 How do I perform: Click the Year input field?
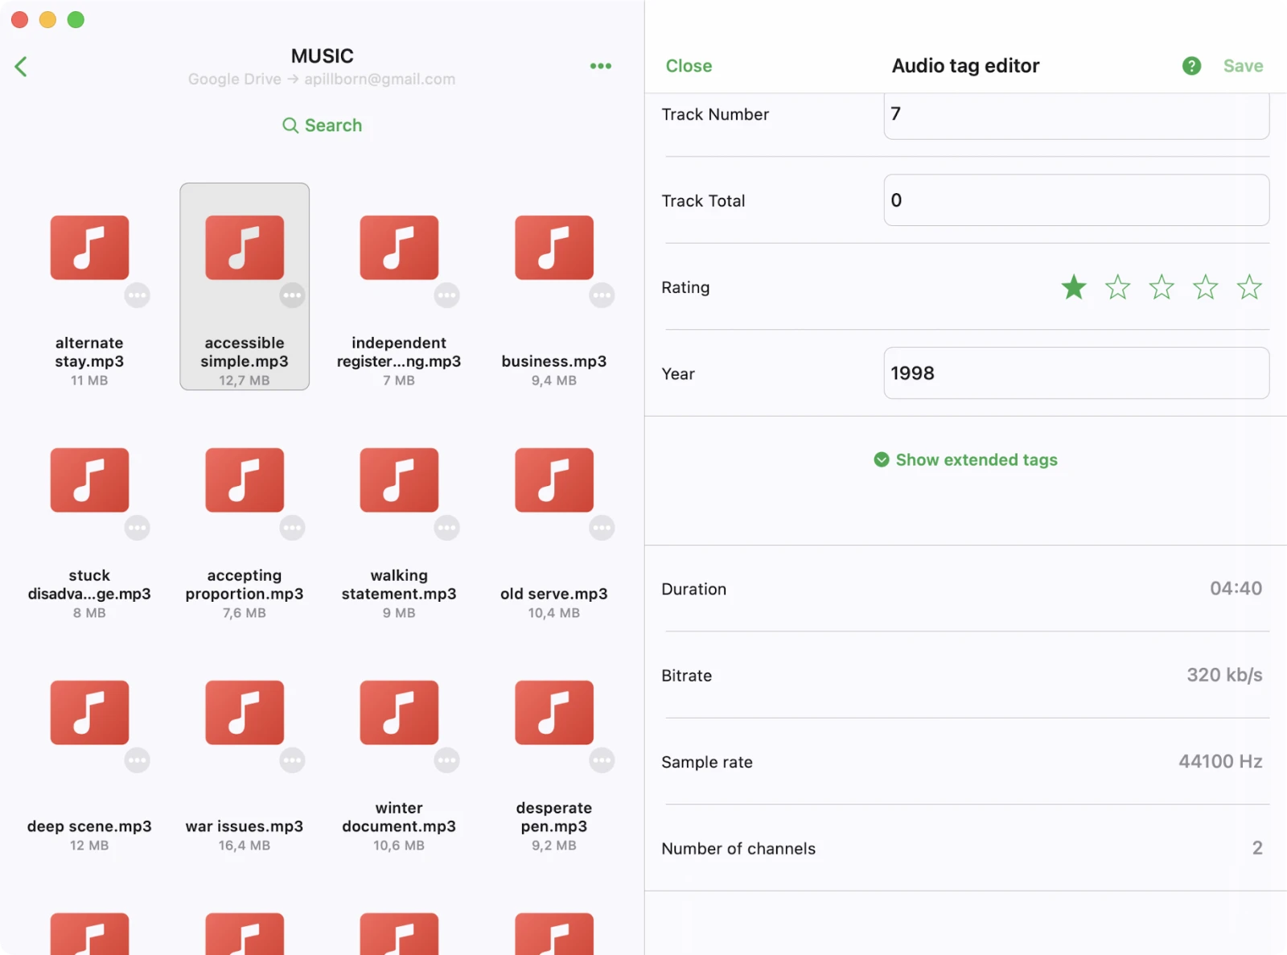1075,373
